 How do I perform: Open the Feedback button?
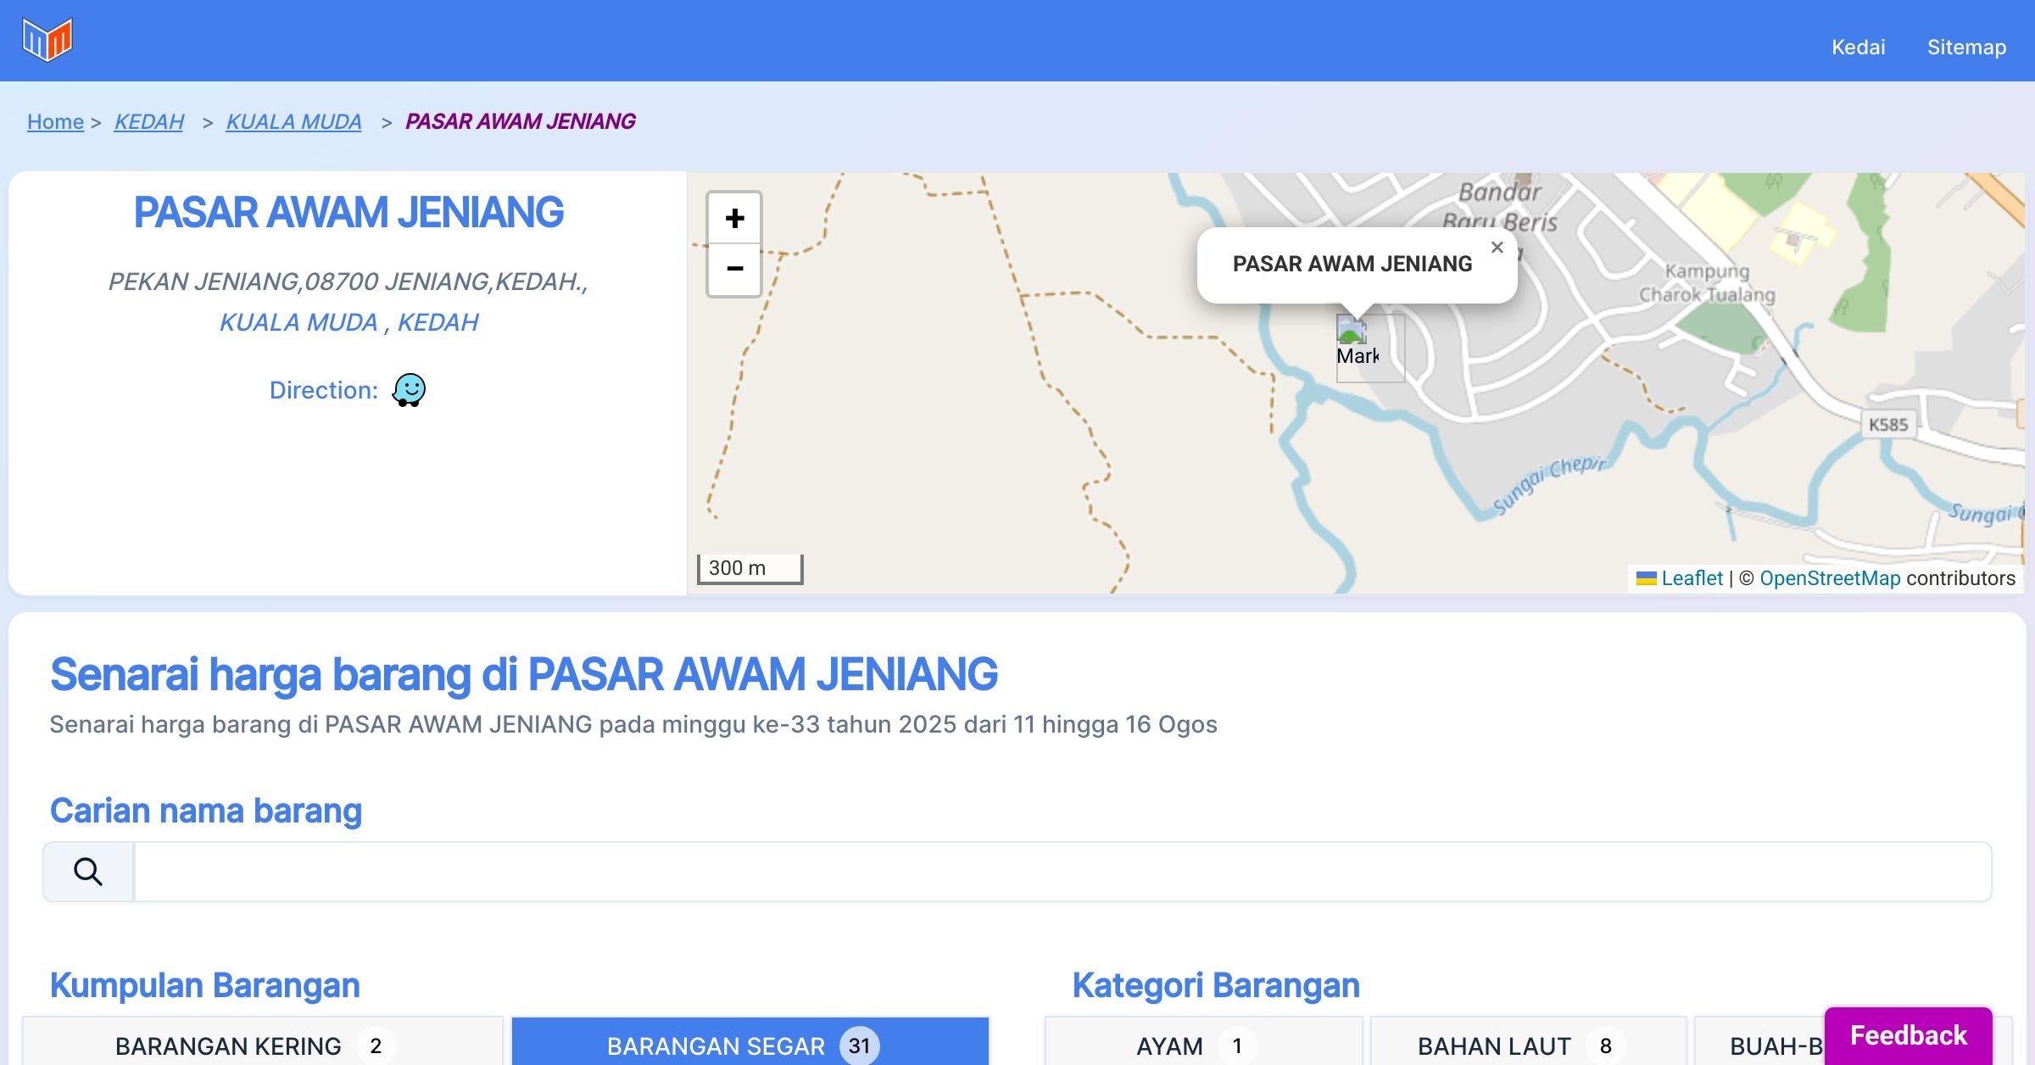[x=1908, y=1035]
